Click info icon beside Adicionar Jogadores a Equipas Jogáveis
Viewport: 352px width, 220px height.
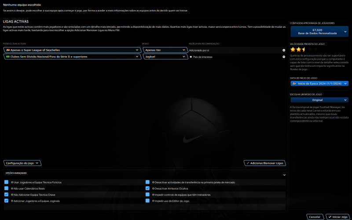click(12, 201)
